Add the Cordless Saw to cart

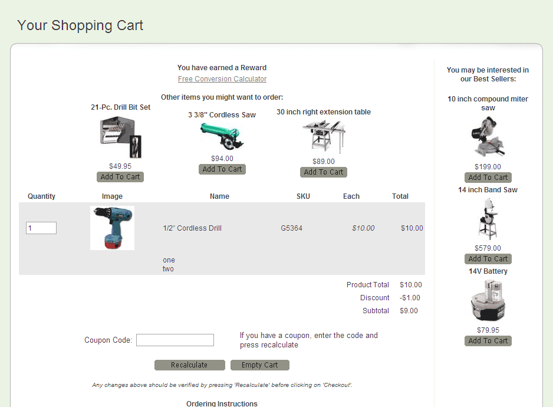(222, 169)
